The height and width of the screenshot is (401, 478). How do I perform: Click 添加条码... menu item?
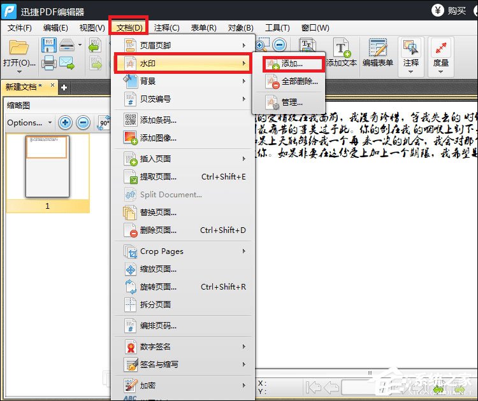tap(184, 120)
